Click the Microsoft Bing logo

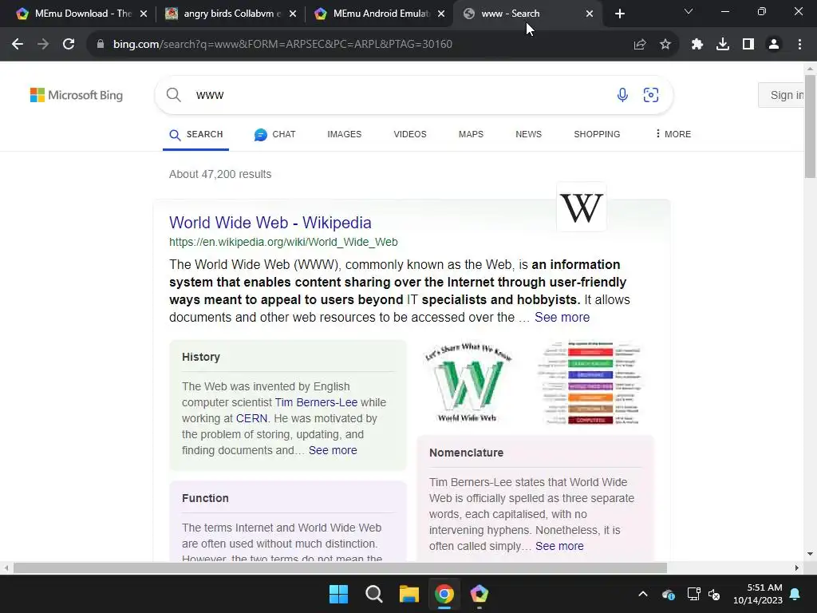(77, 95)
